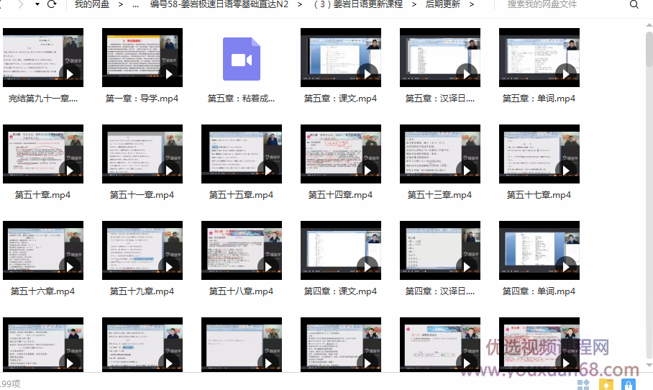Click the scrollbar up arrow
Screen dimensions: 653x390
[x=649, y=25]
